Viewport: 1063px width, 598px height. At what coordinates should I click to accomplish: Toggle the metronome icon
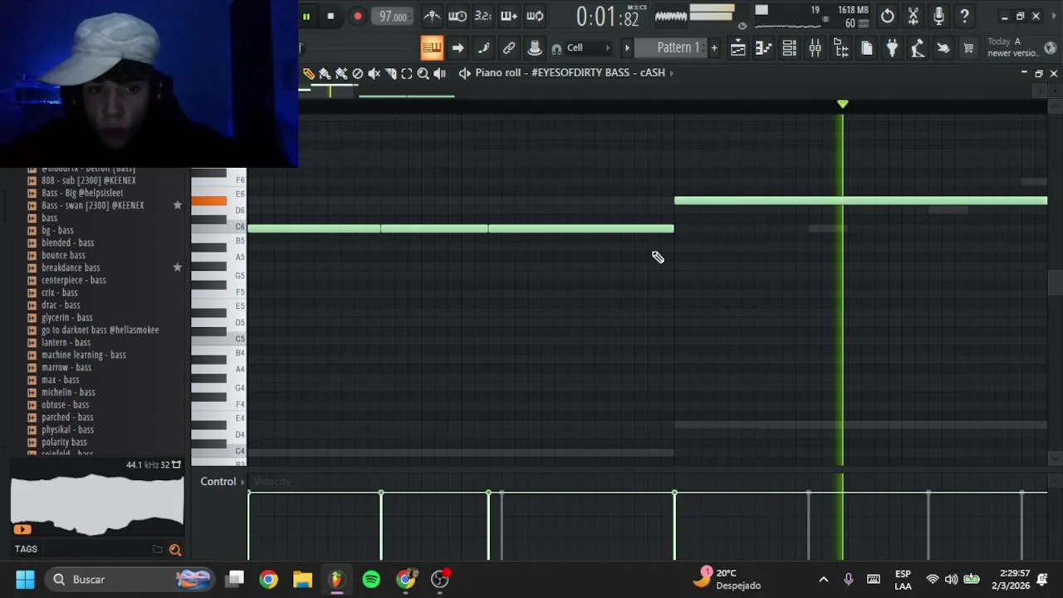point(432,16)
